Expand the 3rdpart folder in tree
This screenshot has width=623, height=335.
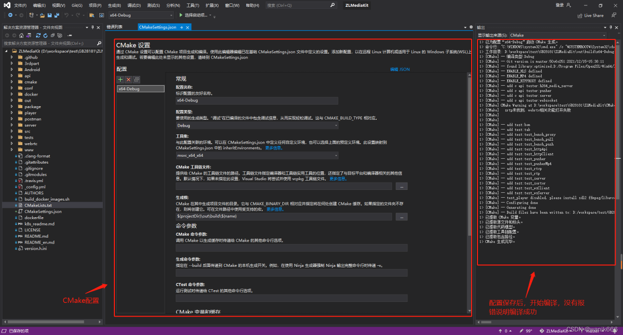tap(12, 63)
